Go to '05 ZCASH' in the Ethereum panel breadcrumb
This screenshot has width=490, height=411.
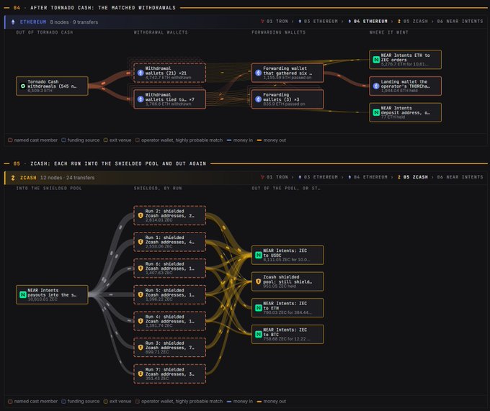412,21
